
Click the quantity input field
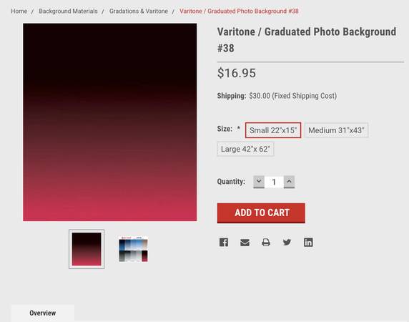tap(274, 182)
